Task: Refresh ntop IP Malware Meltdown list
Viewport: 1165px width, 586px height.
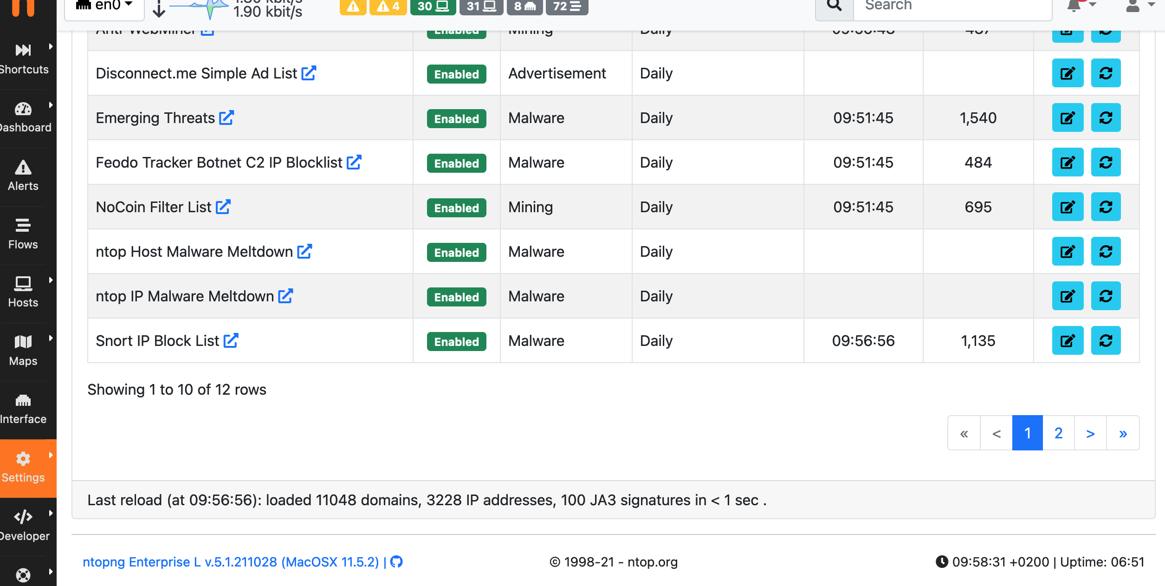Action: 1106,296
